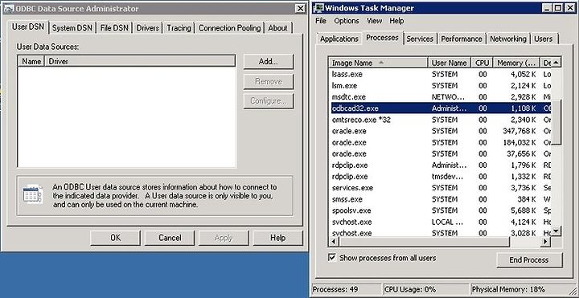Click the OK button in ODBC dialog
Screen dimensions: 579x298
pos(115,238)
